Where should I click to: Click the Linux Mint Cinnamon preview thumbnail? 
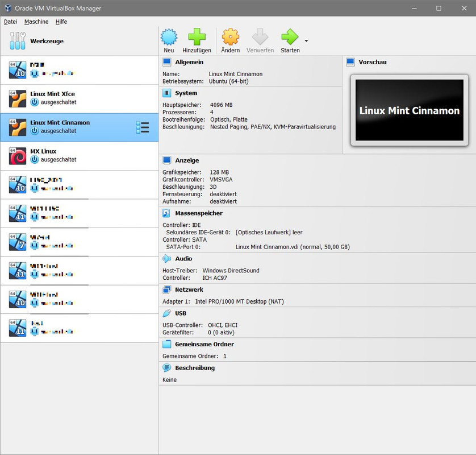pyautogui.click(x=409, y=110)
